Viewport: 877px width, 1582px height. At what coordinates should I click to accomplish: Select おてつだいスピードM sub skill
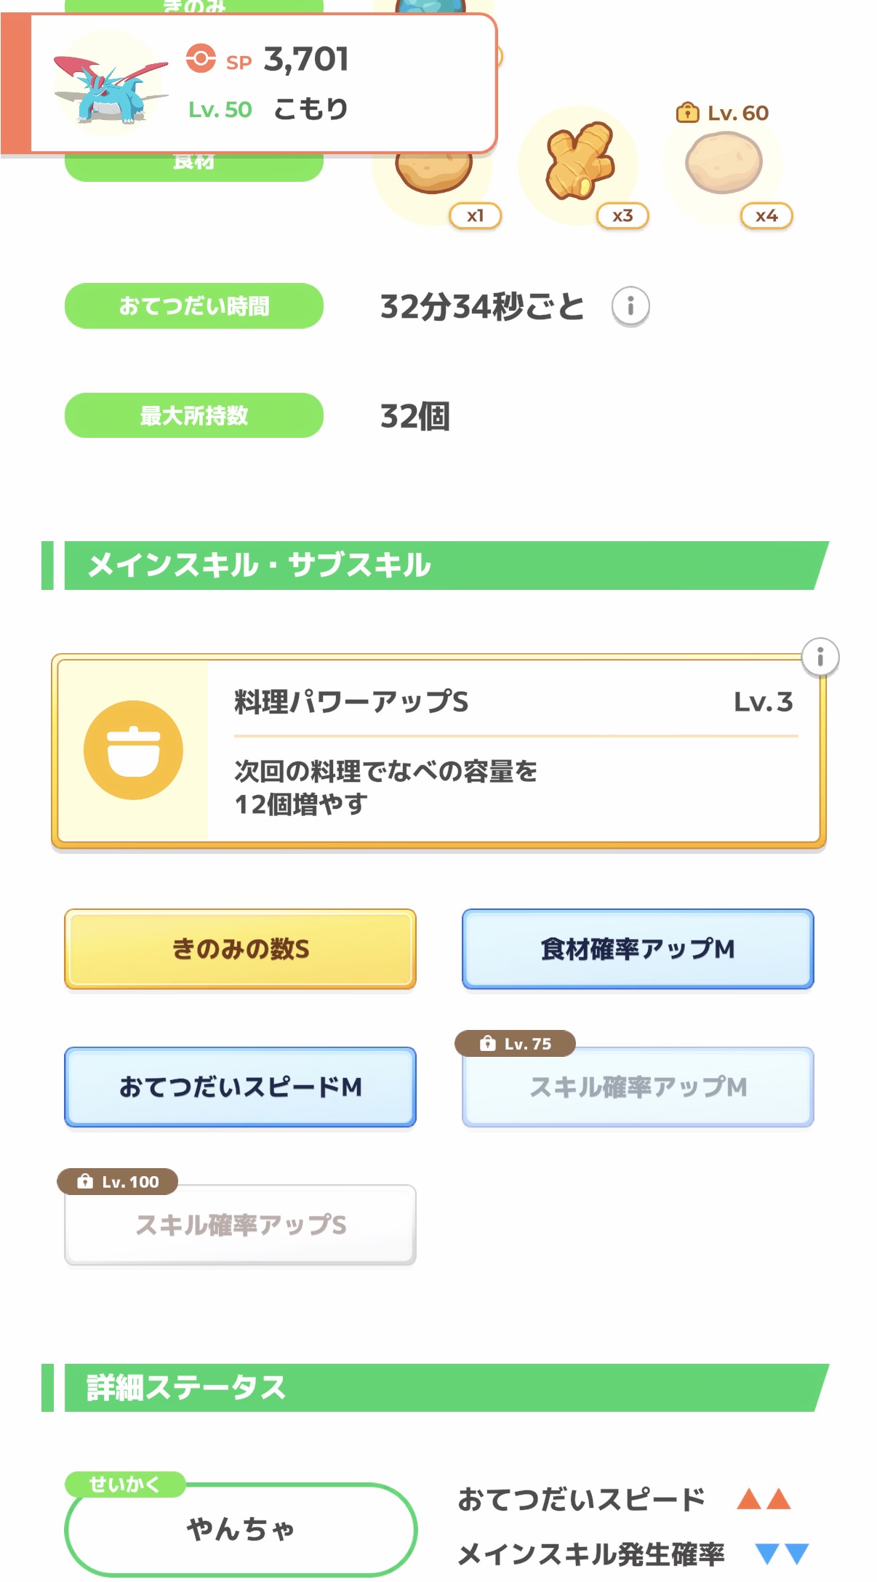(240, 1087)
